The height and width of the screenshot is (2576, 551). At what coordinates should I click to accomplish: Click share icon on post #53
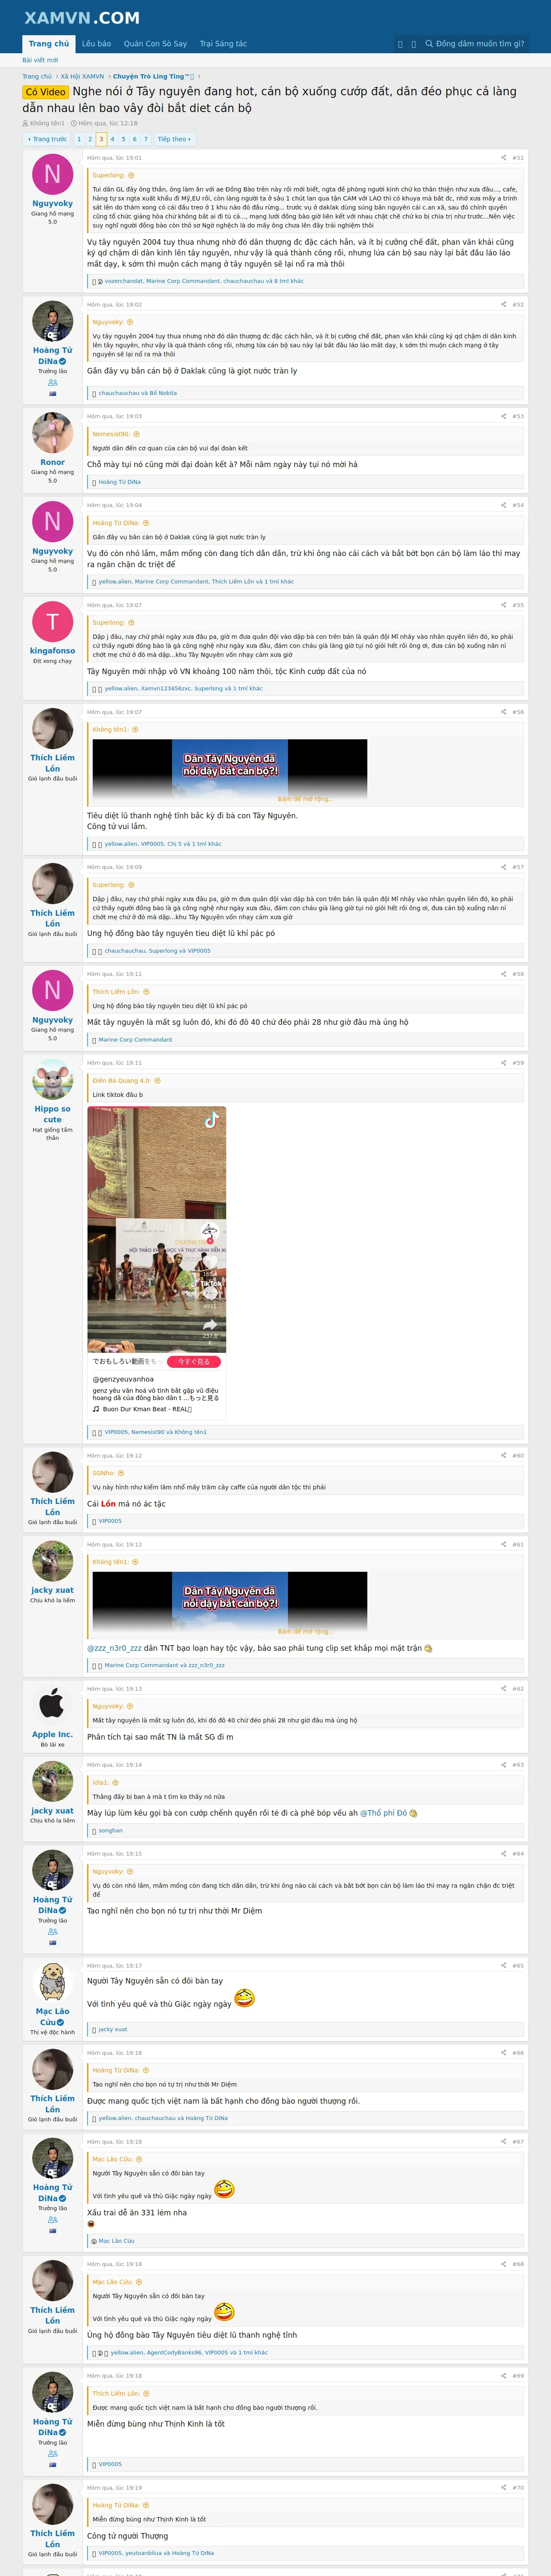point(503,416)
